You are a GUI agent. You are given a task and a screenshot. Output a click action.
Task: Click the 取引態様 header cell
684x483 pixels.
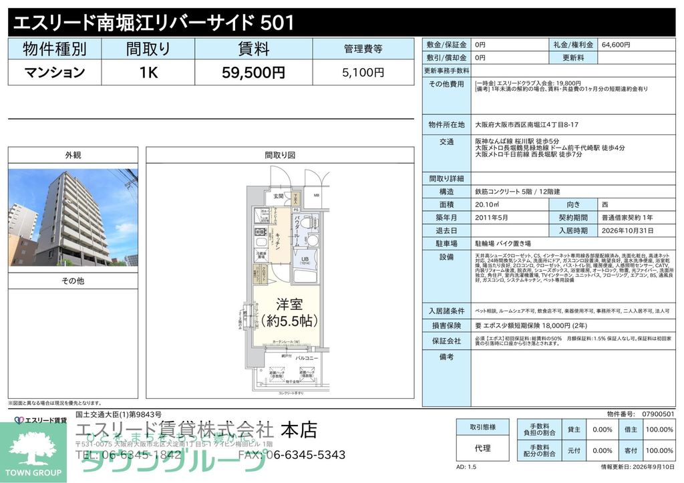pos(483,427)
